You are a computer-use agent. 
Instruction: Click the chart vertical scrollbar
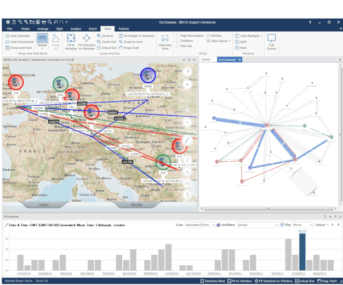coord(340,134)
